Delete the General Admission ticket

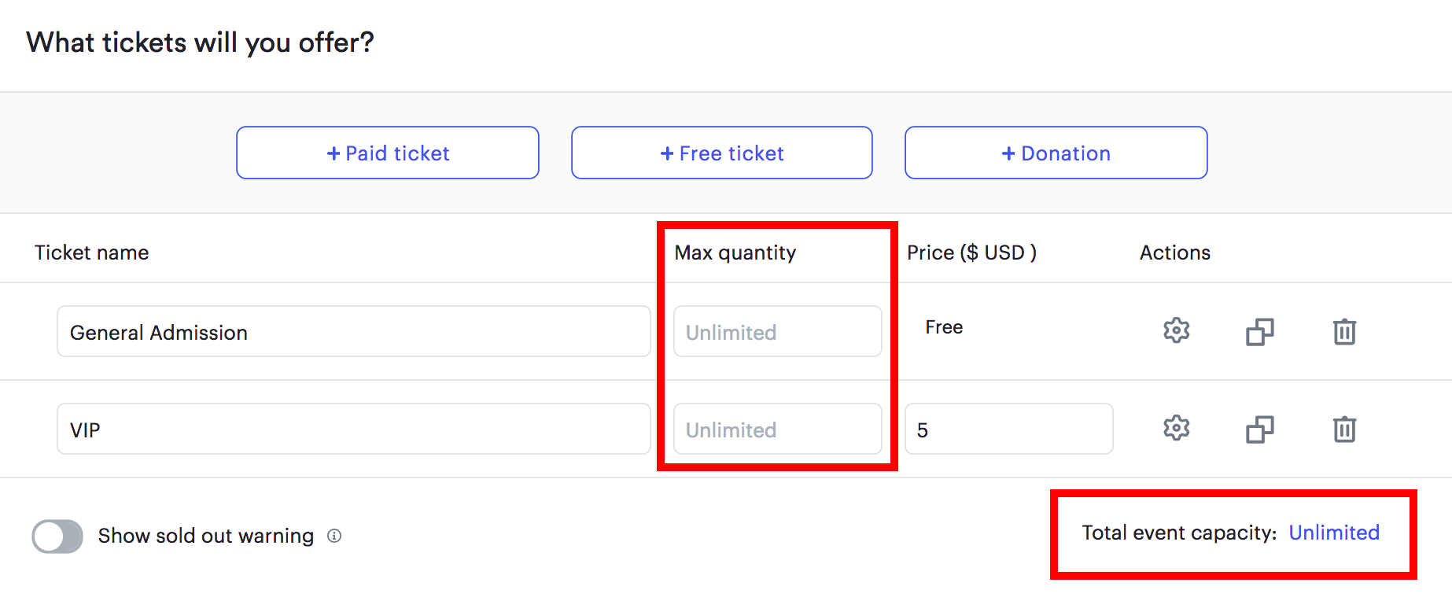(x=1344, y=332)
